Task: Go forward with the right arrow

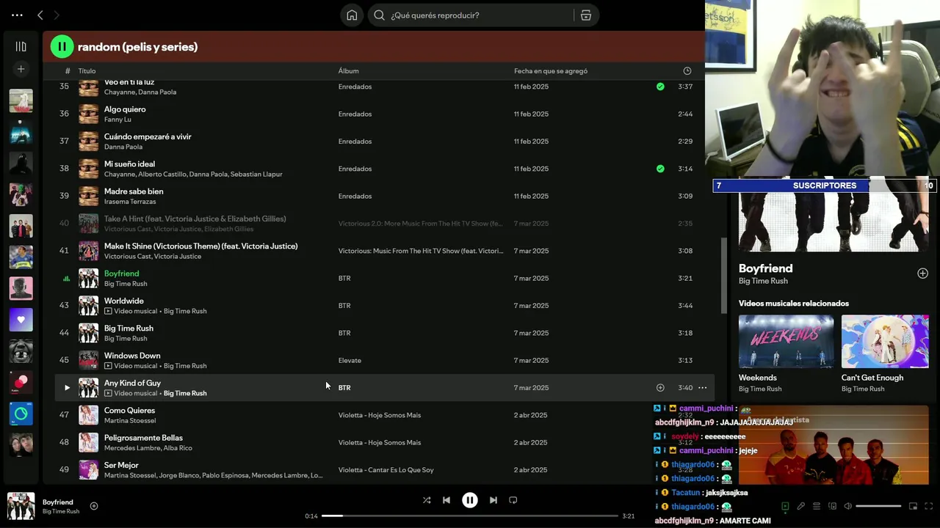Action: point(57,15)
